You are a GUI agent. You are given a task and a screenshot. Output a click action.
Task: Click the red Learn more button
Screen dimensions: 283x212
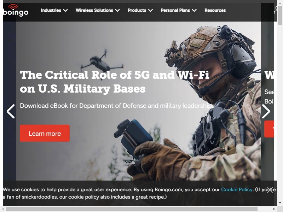tap(45, 133)
